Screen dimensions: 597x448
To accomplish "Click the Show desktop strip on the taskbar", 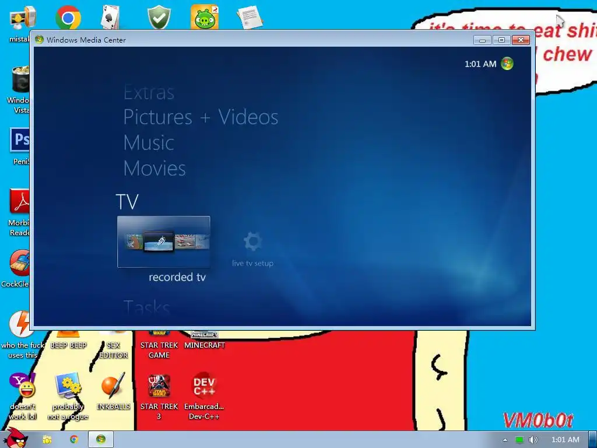I will point(593,440).
